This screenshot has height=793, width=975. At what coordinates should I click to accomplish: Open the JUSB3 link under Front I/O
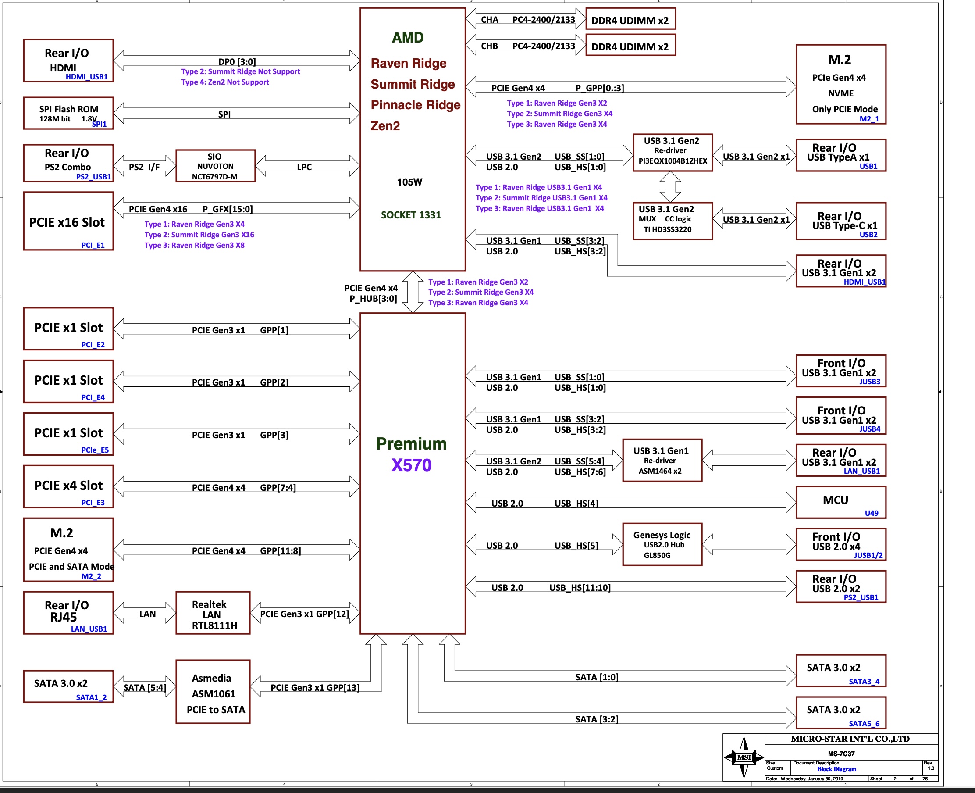click(869, 382)
